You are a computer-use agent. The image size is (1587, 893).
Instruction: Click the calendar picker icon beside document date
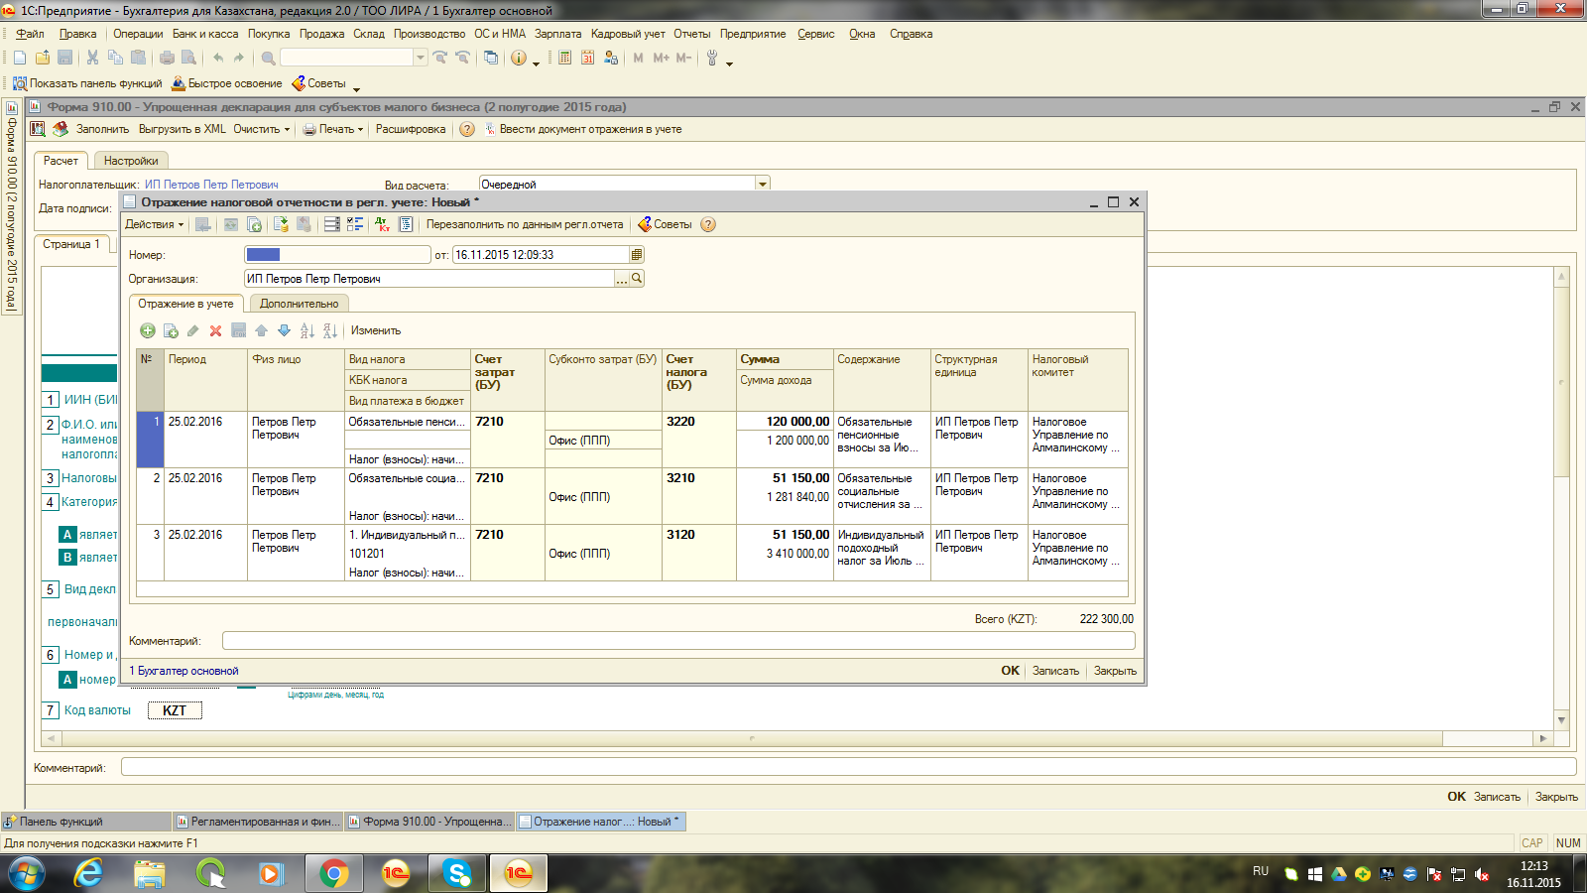(x=637, y=255)
